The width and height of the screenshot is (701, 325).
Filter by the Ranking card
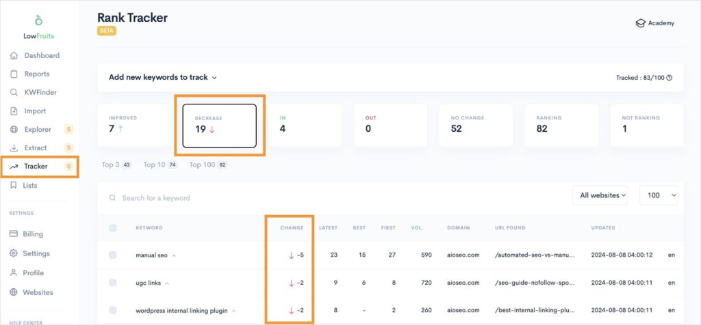click(x=561, y=125)
